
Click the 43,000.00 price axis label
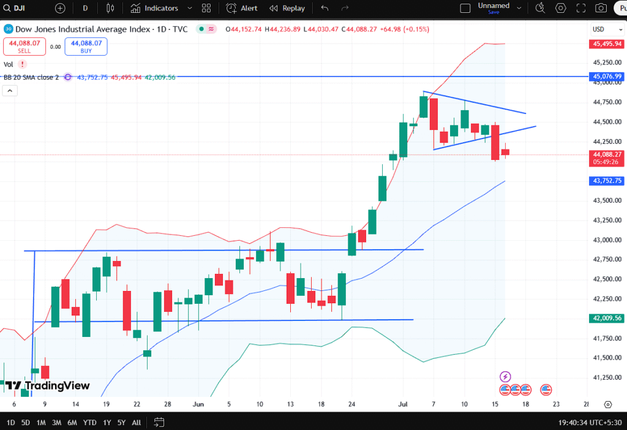pyautogui.click(x=607, y=240)
